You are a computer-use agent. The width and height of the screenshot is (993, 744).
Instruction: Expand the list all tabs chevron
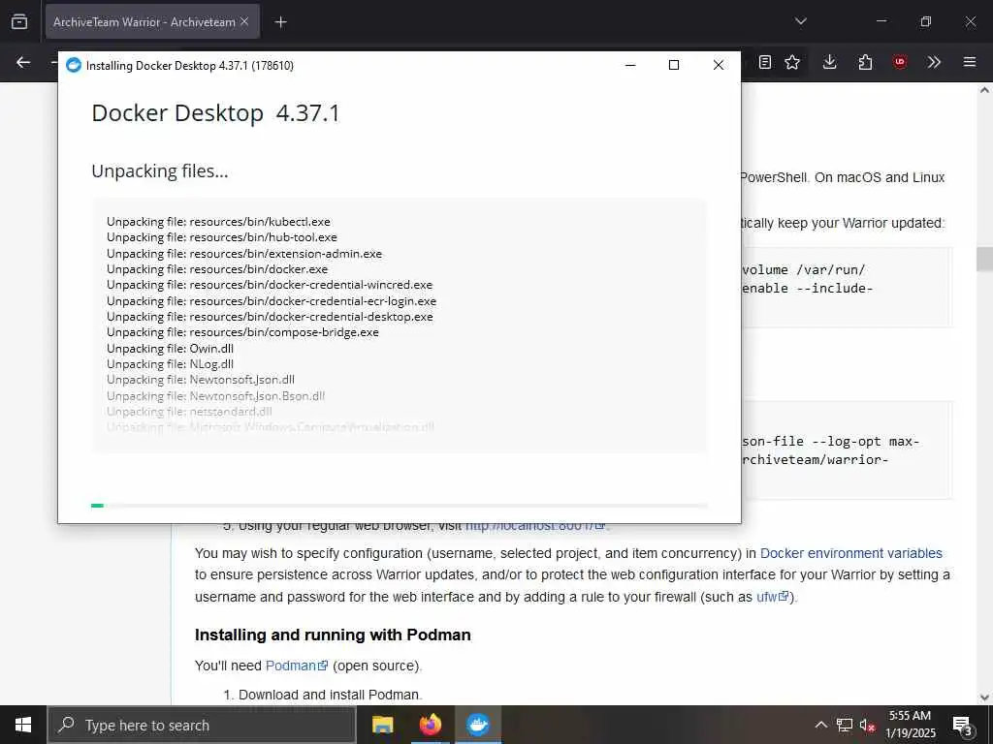800,21
